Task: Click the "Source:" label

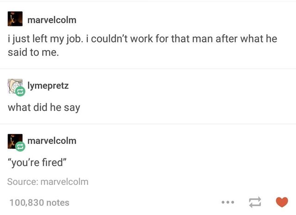Action: (x=23, y=182)
